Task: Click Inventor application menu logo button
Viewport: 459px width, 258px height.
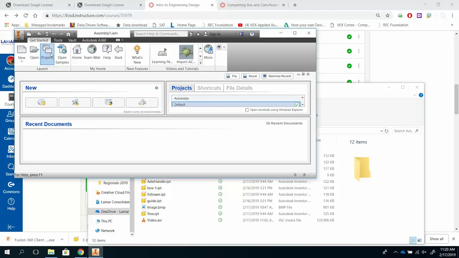Action: [19, 35]
